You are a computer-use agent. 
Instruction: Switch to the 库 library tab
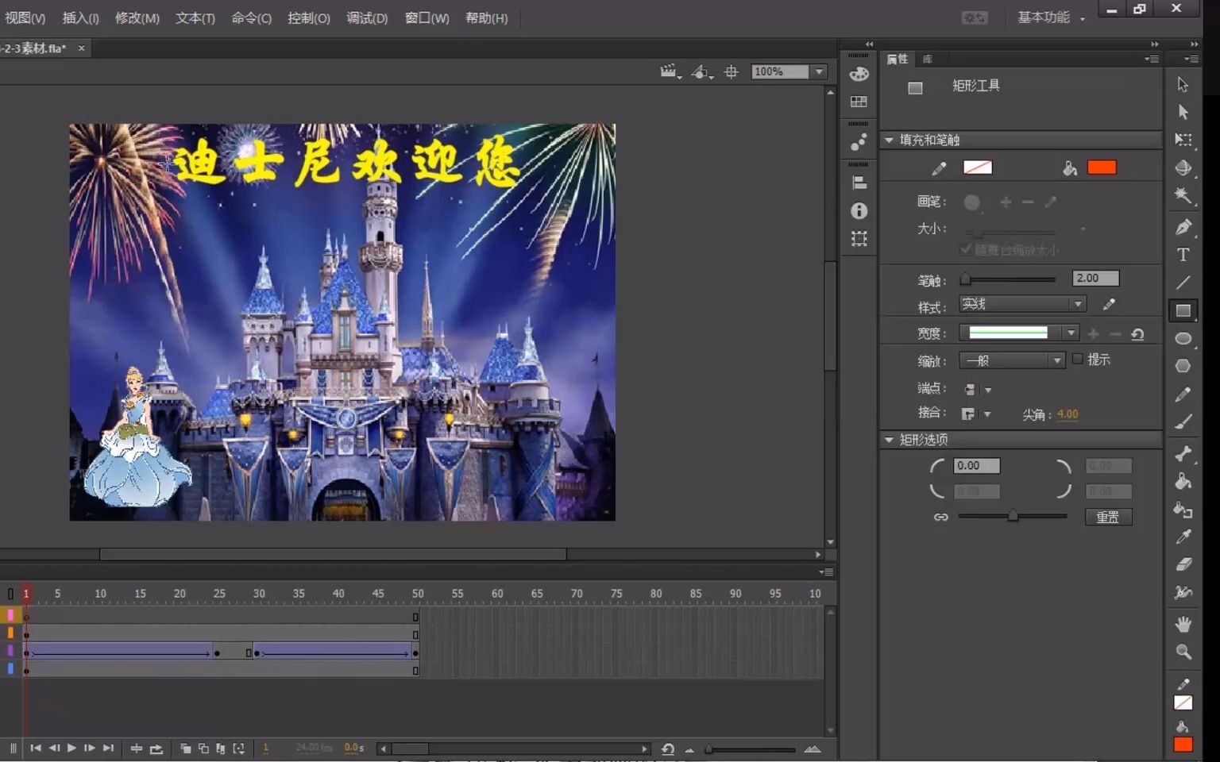tap(927, 59)
